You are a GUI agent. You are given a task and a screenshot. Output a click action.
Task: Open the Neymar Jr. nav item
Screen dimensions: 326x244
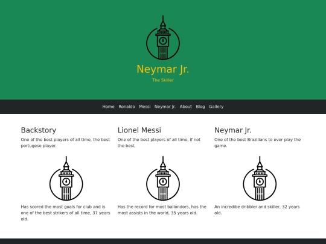pos(165,107)
